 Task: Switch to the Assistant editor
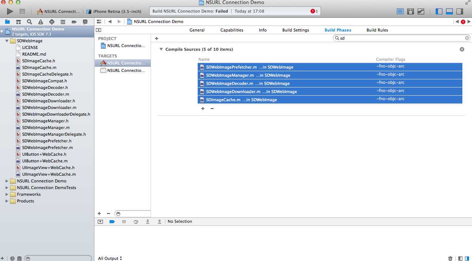pos(411,11)
